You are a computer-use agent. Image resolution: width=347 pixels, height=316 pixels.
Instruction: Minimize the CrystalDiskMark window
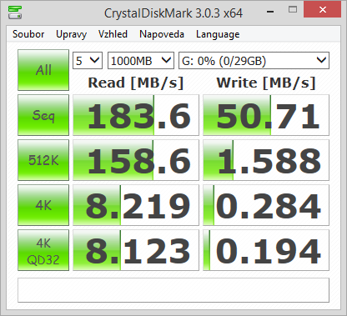(x=270, y=11)
